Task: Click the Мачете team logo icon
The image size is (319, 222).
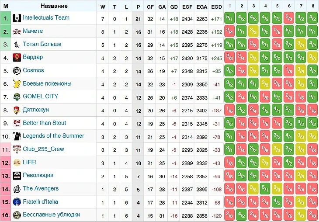Action: pos(17,31)
